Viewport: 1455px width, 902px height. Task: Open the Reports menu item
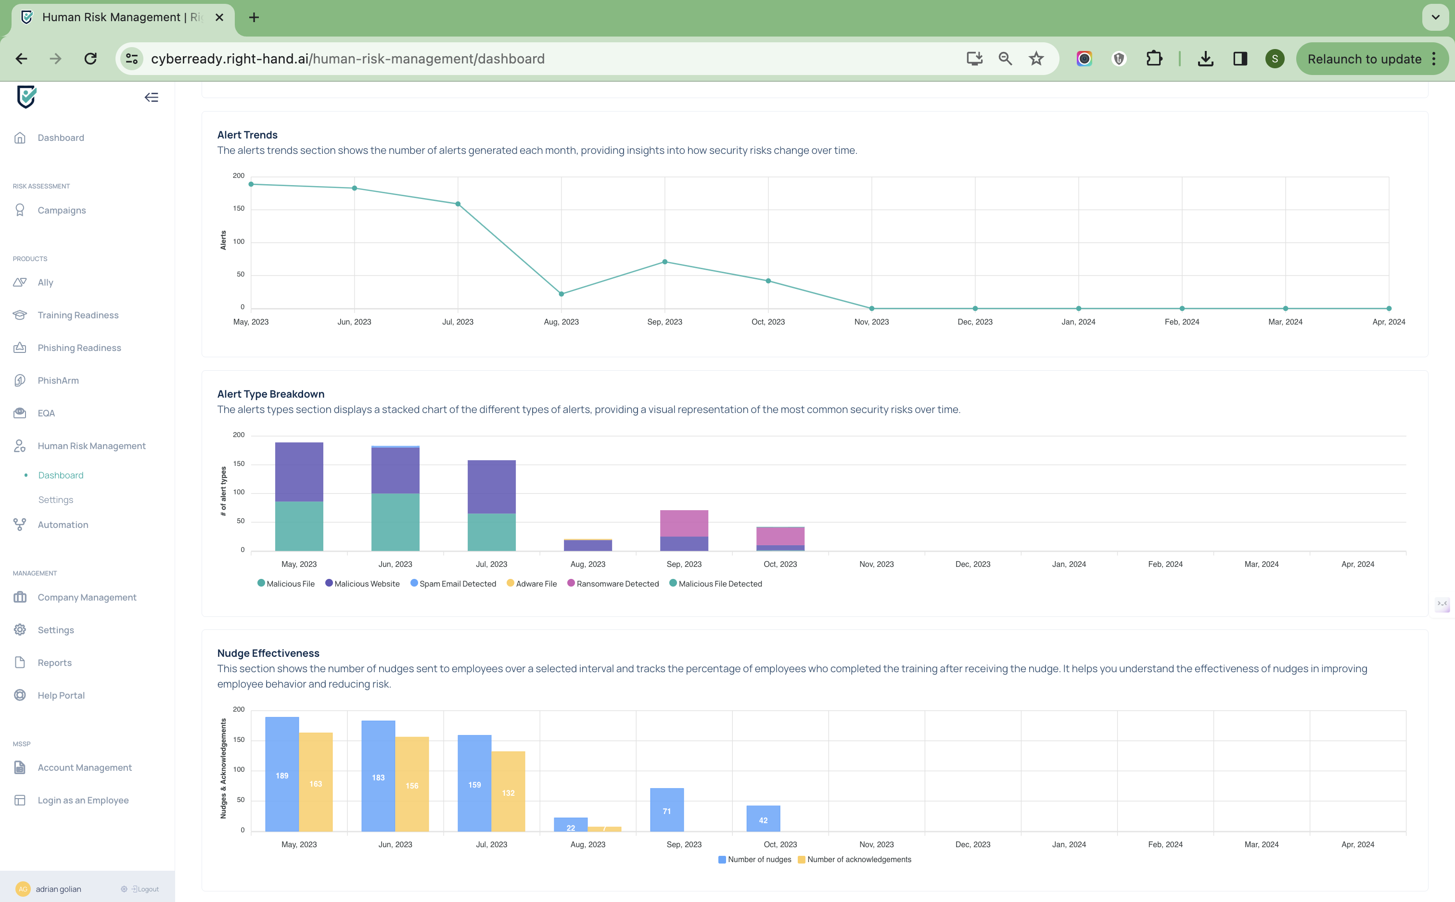tap(54, 662)
